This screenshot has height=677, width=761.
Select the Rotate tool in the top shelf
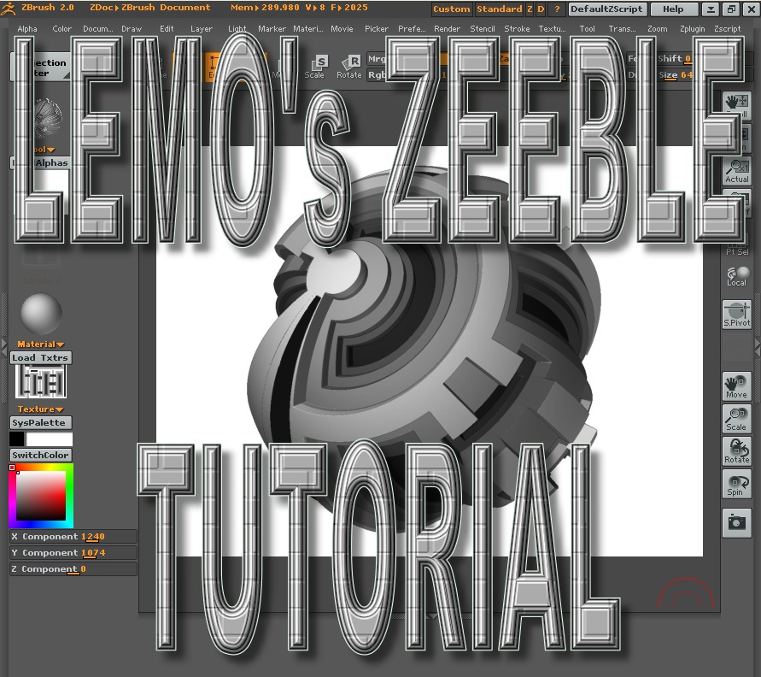click(x=349, y=67)
